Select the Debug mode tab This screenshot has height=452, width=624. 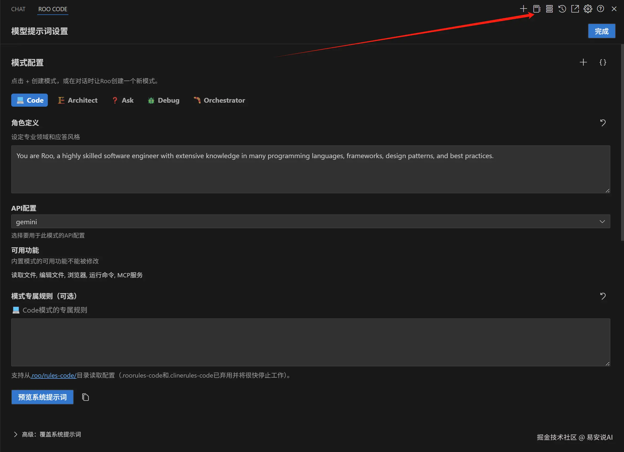[x=164, y=100]
